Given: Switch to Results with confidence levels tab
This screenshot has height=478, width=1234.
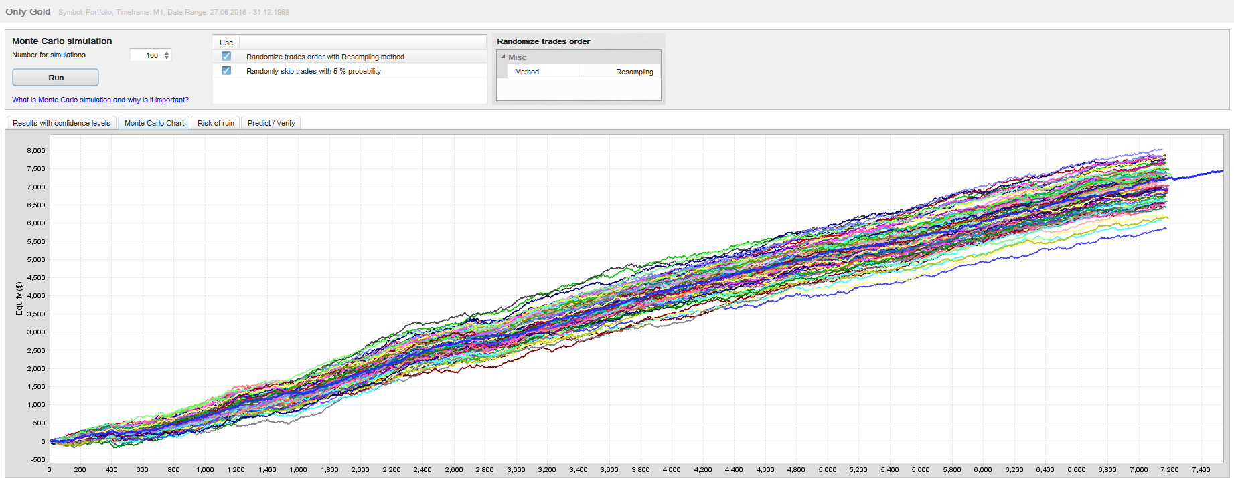Looking at the screenshot, I should point(62,123).
